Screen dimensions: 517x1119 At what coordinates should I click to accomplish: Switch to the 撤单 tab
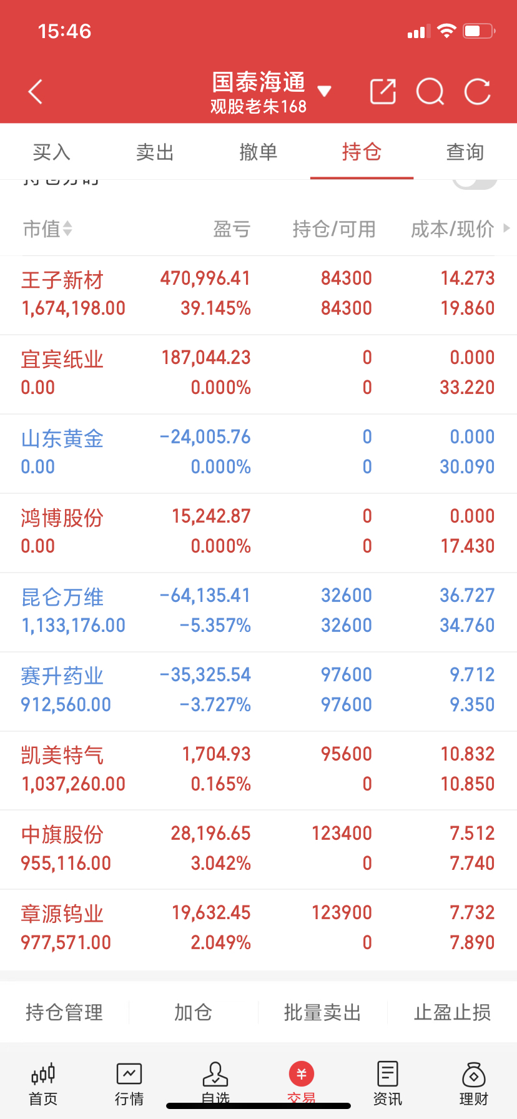[x=258, y=152]
